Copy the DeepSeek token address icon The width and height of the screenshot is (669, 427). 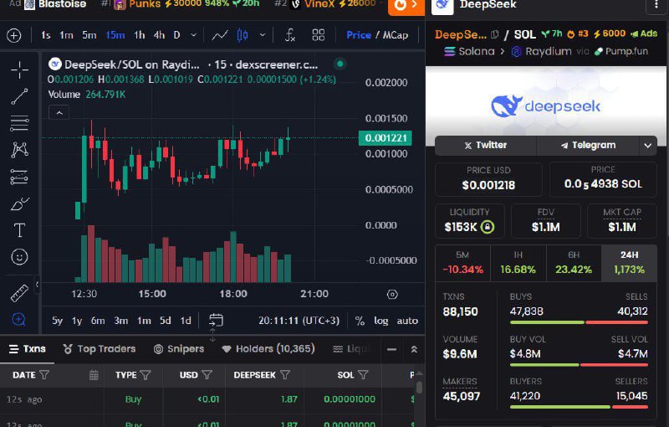(494, 34)
